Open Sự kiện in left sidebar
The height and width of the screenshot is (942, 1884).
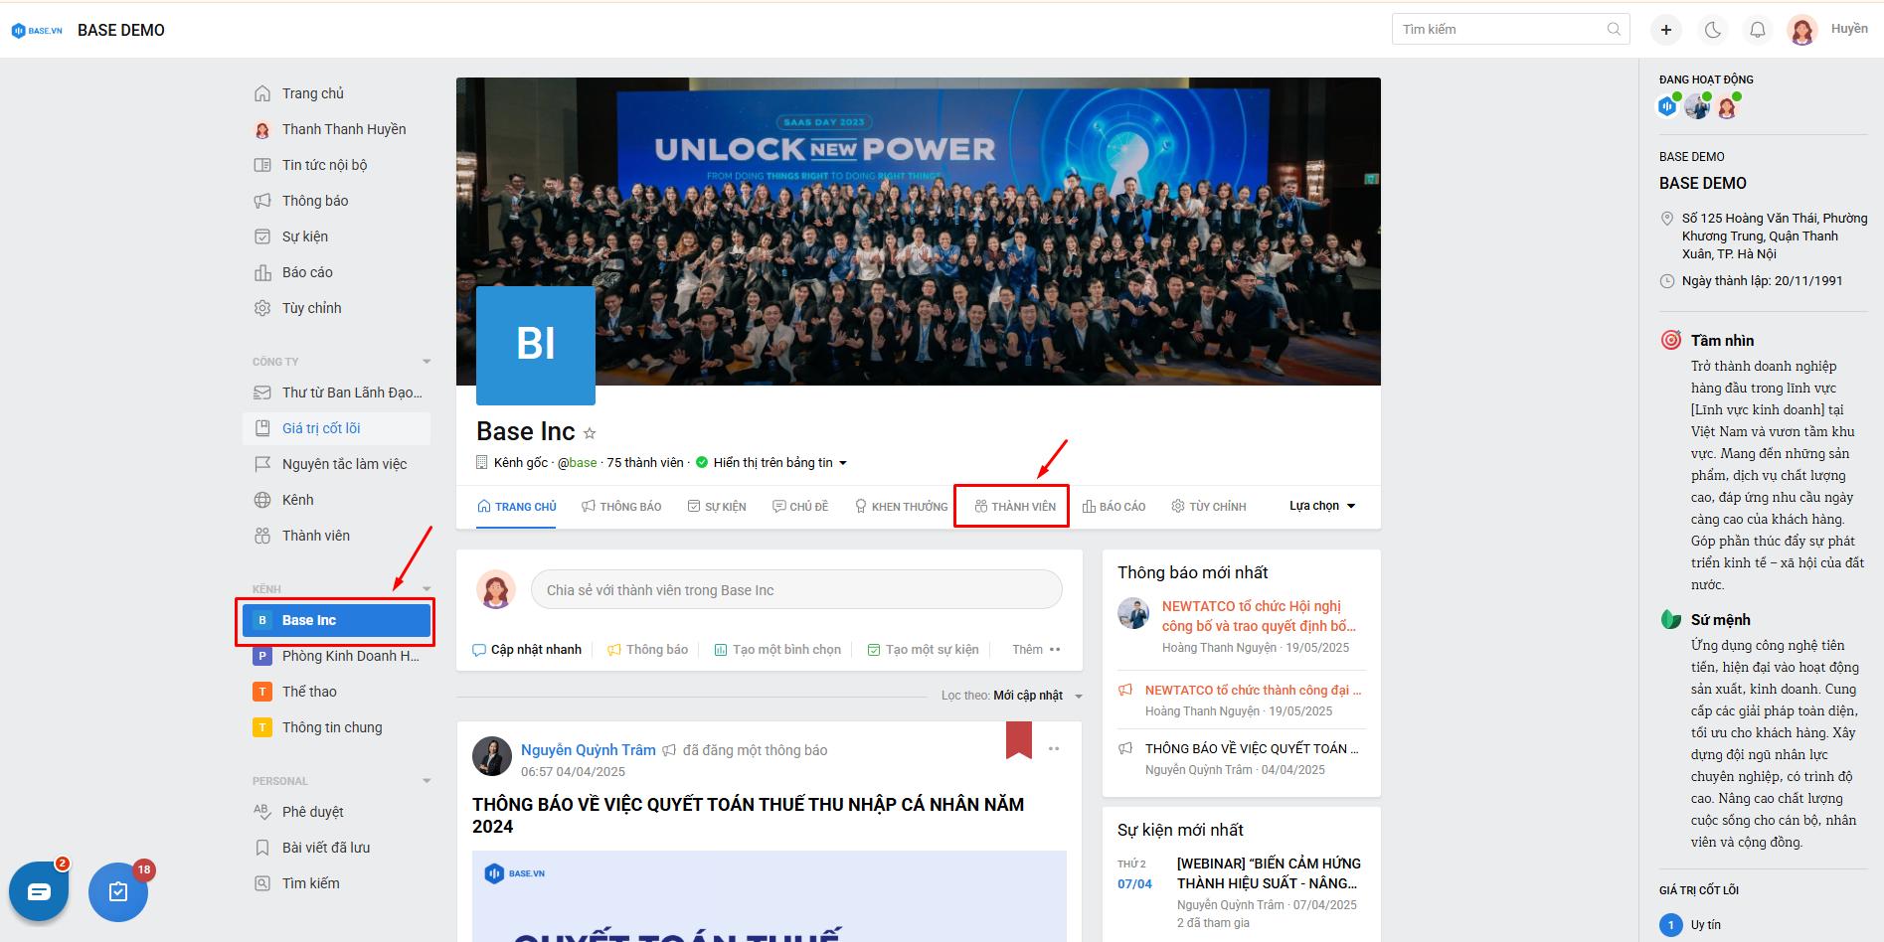(x=304, y=236)
